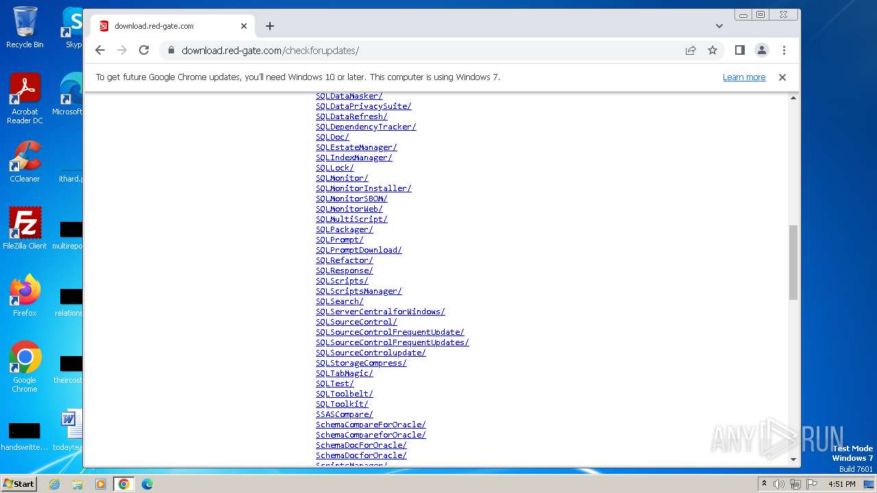Screen dimensions: 877x493
Task: Share this page icon in address bar
Action: (691, 50)
